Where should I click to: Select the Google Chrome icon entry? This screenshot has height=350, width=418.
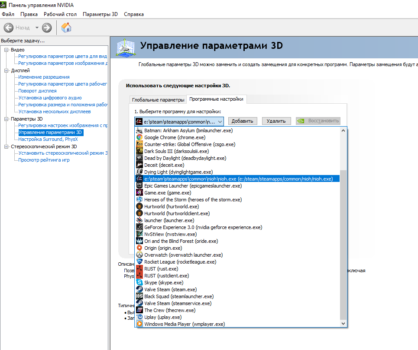point(139,137)
